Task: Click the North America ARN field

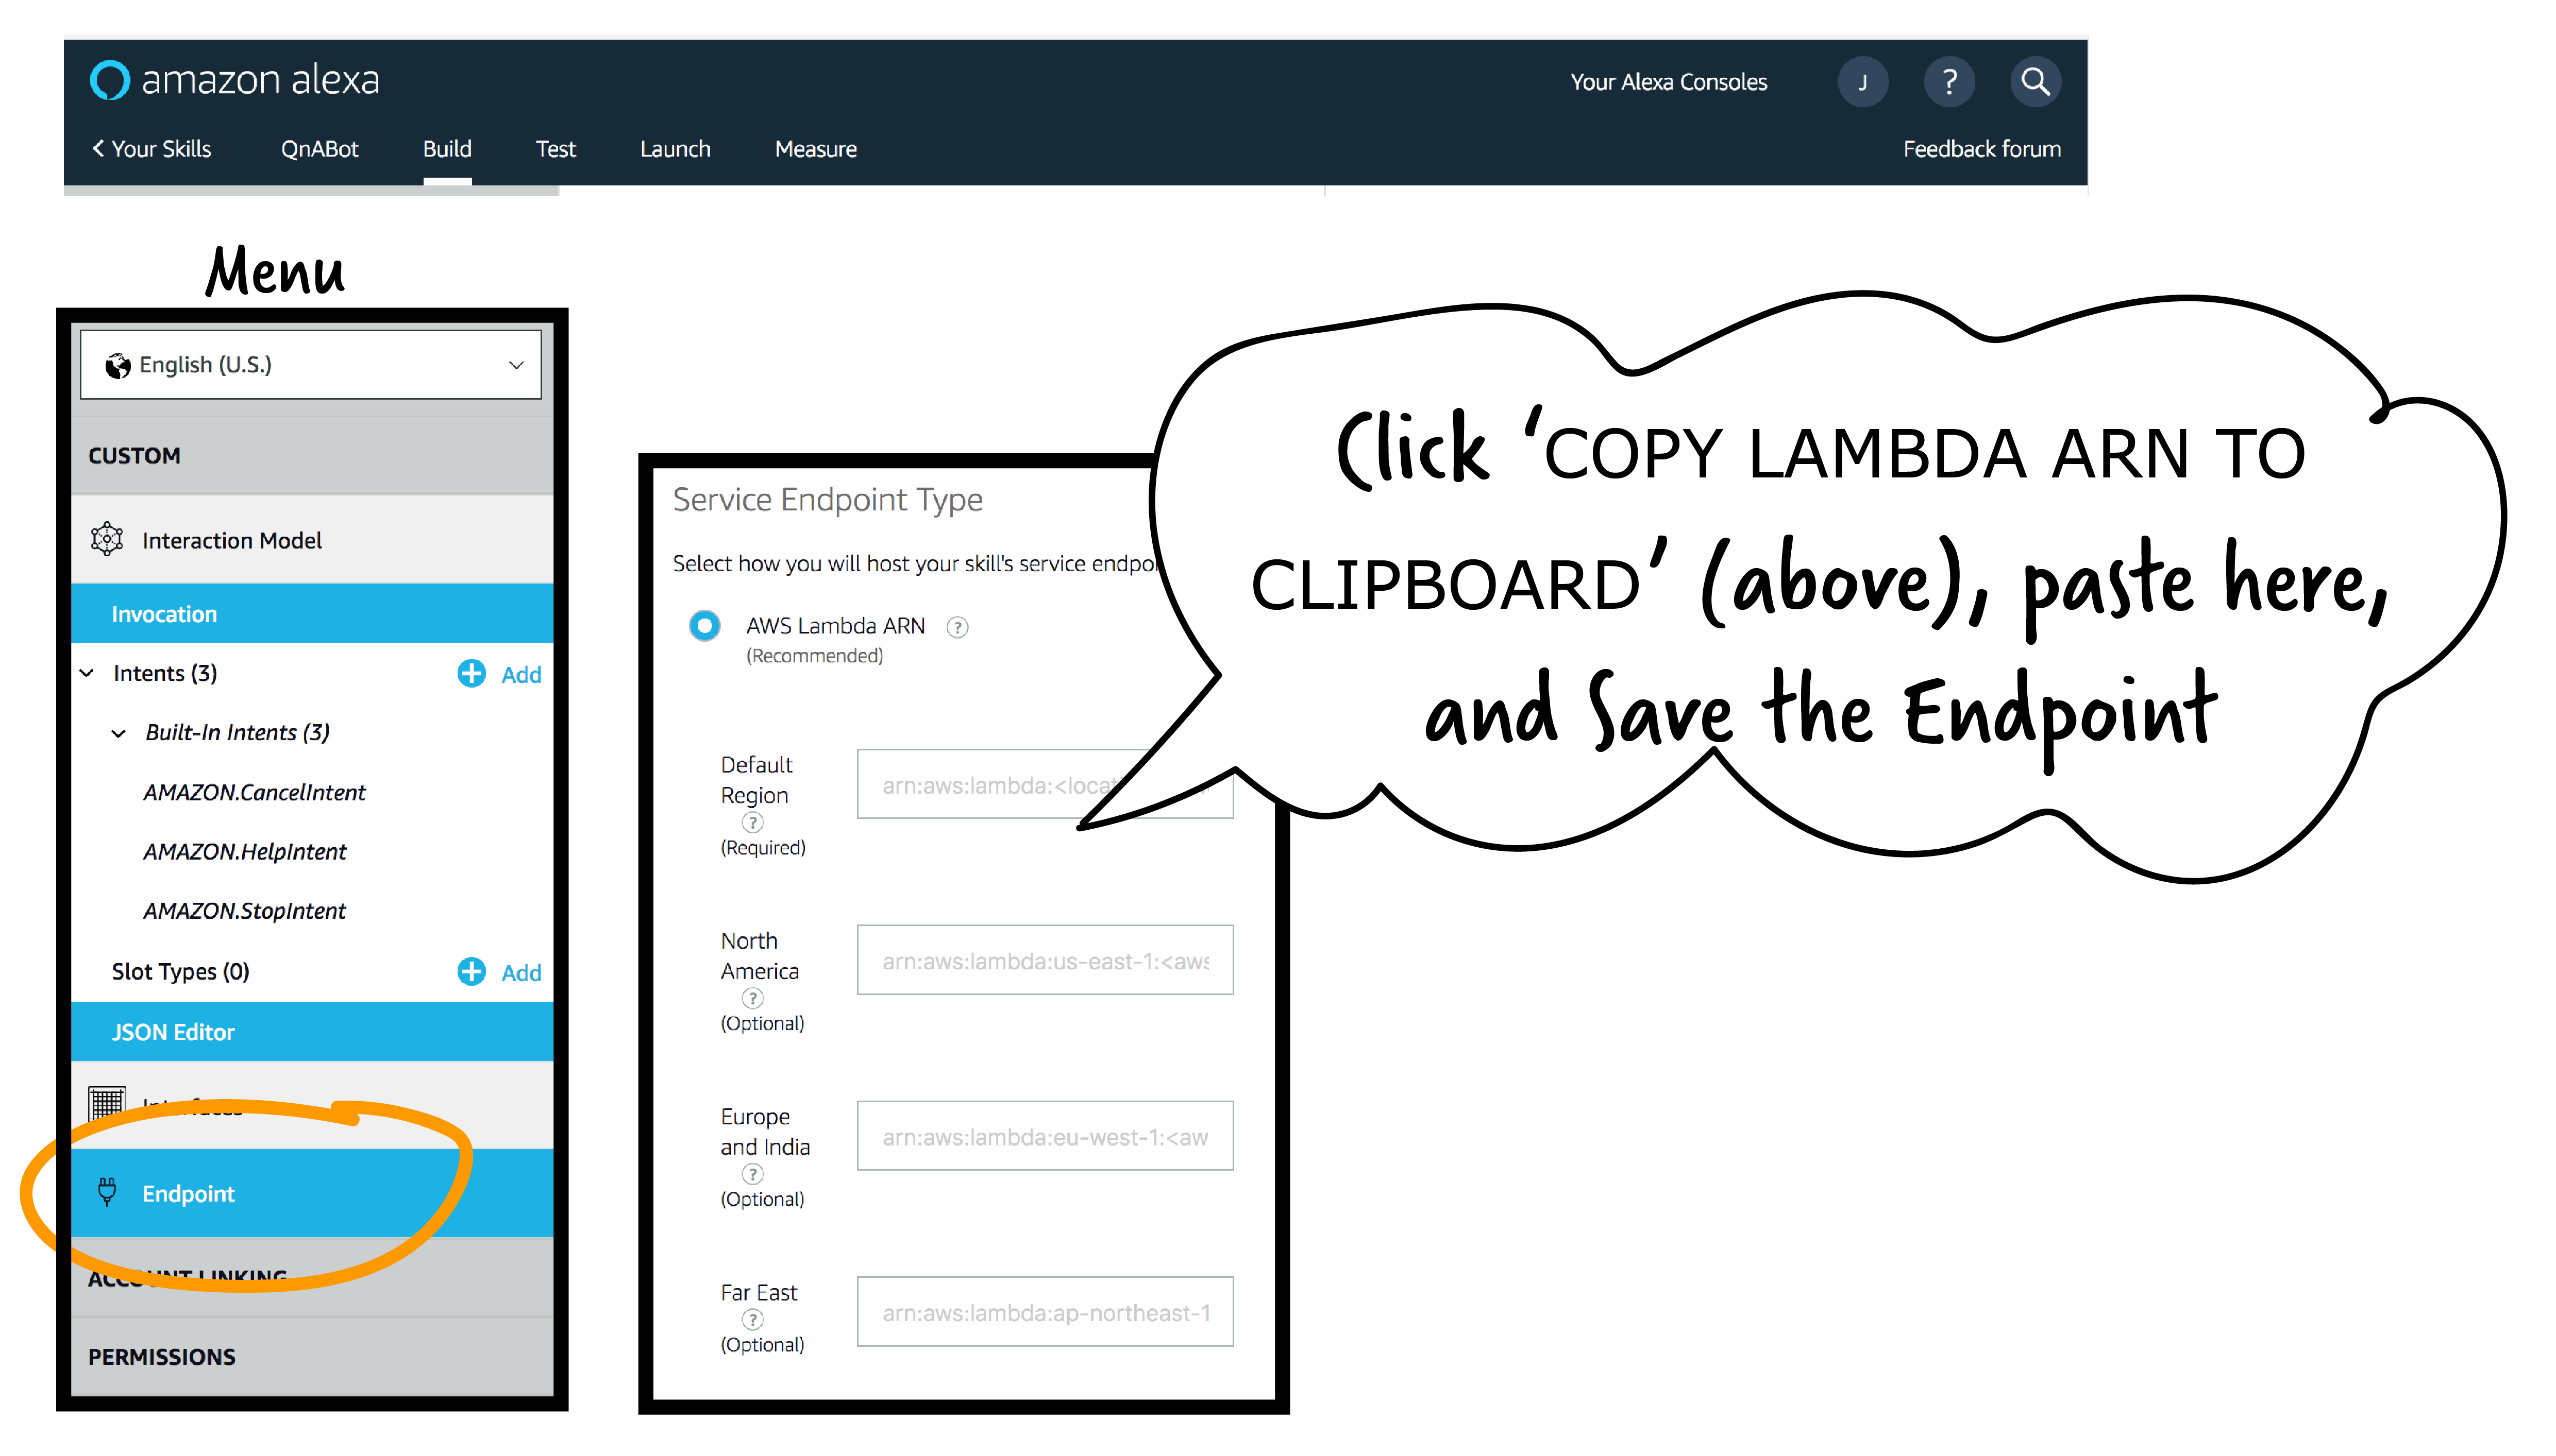Action: click(1045, 960)
